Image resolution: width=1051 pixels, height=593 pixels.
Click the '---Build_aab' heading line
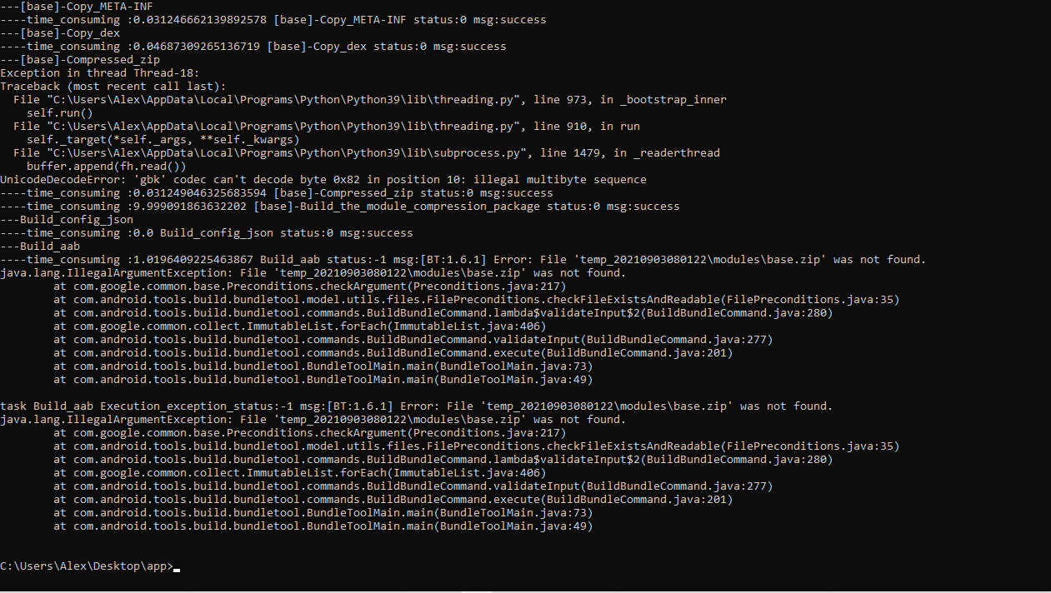[x=40, y=247]
